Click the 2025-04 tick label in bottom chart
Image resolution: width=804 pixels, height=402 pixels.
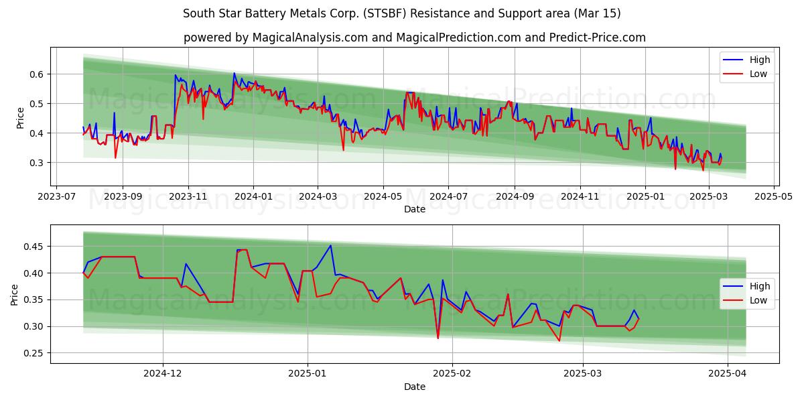tap(728, 374)
